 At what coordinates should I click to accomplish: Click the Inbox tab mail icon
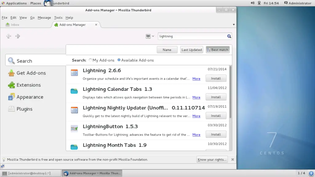pos(8,25)
